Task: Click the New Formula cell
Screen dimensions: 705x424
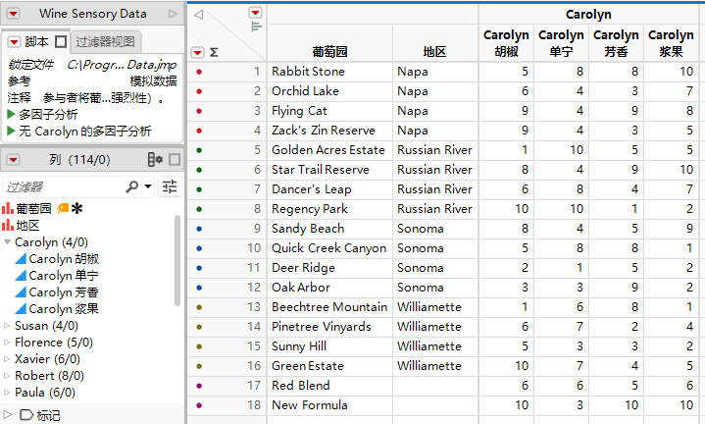Action: click(x=329, y=405)
